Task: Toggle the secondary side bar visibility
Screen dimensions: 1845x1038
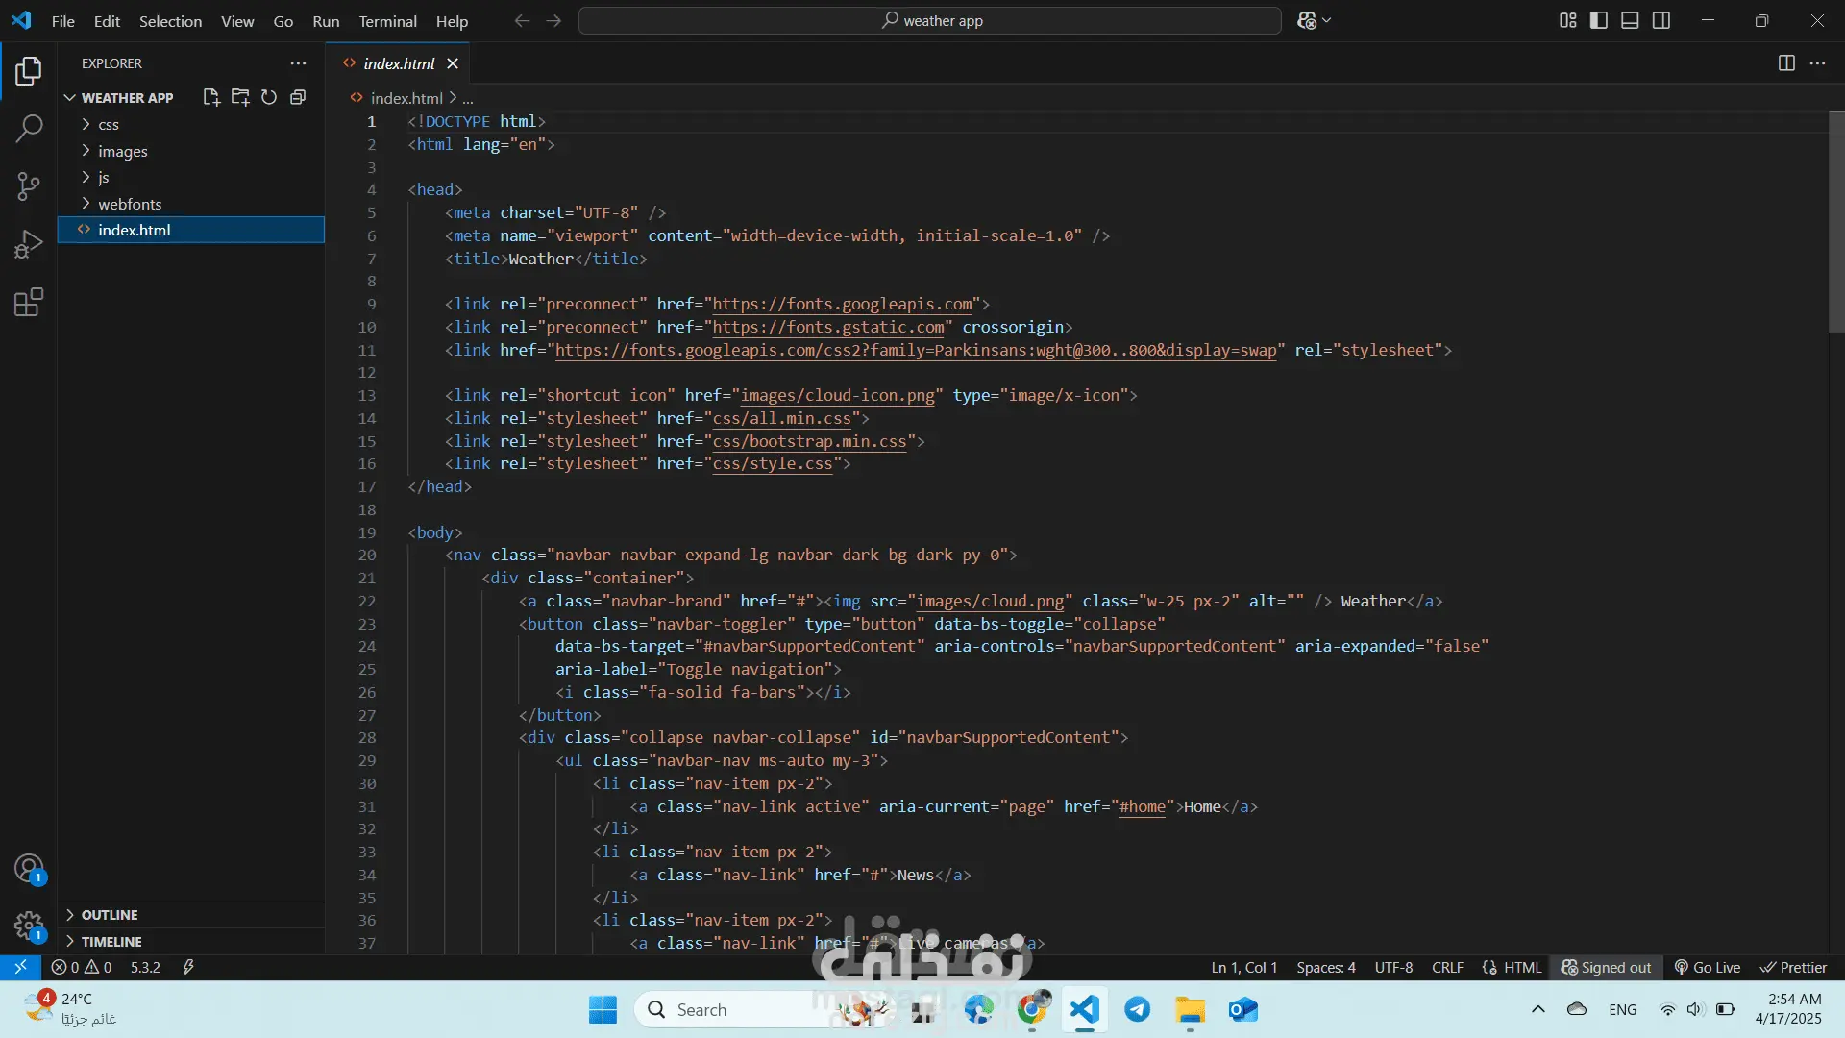Action: pos(1661,20)
